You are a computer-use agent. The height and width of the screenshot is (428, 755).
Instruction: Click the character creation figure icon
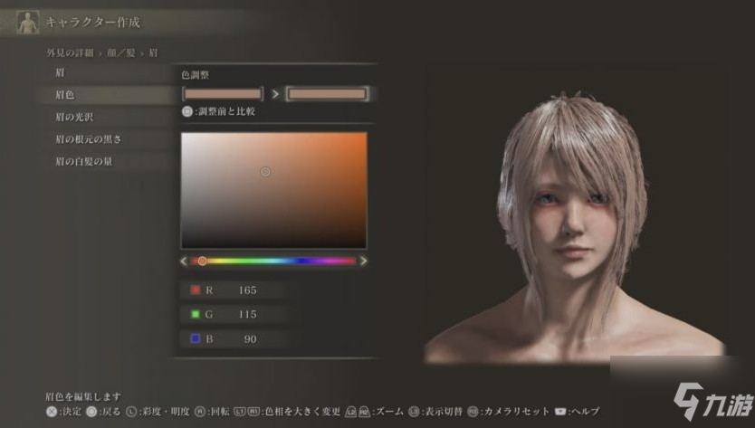(x=27, y=22)
